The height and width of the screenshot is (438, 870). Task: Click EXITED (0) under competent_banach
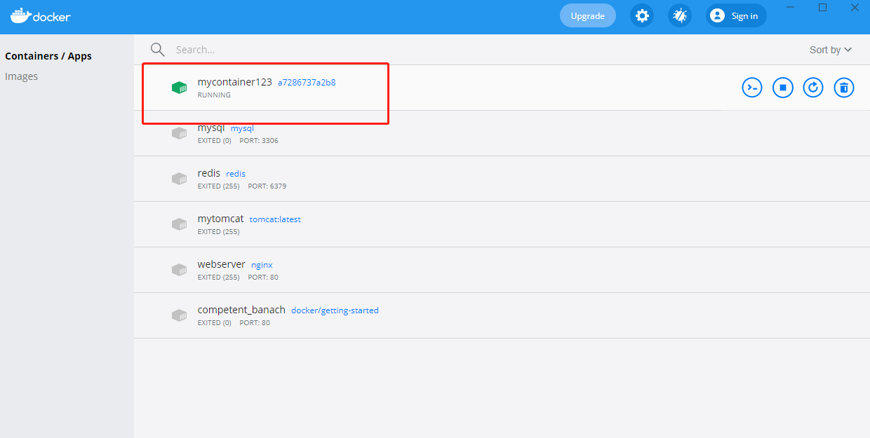pos(215,322)
